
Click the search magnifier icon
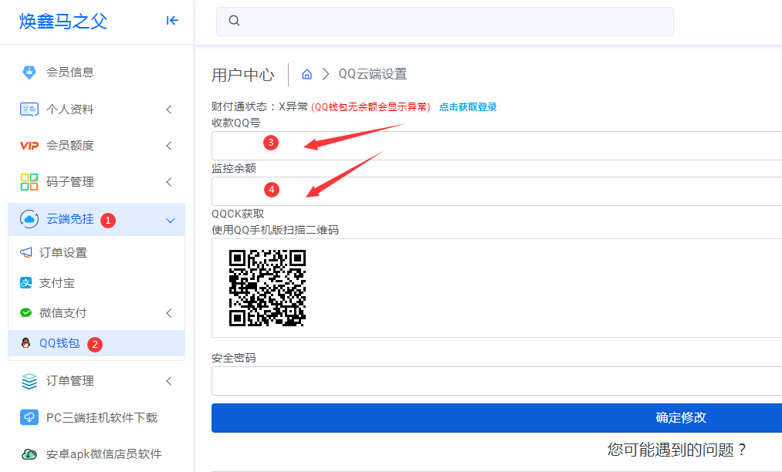[x=234, y=20]
